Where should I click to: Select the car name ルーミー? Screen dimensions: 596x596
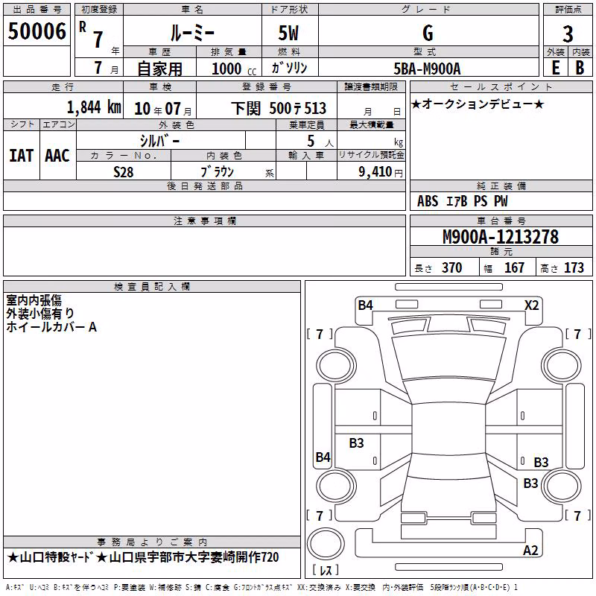pos(192,33)
